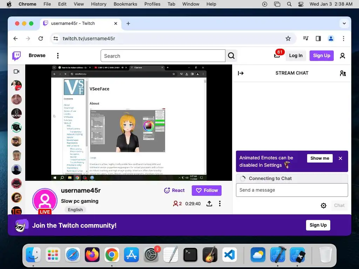
Task: Reload the Twitch page
Action: 41,39
